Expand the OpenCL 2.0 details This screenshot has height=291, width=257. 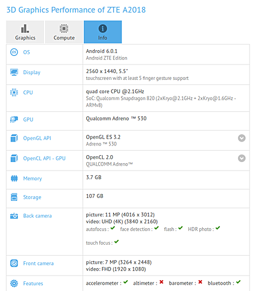242,158
